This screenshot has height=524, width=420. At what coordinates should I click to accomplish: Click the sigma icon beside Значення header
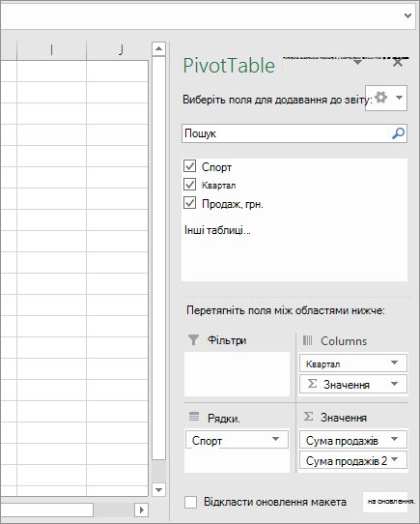click(309, 417)
